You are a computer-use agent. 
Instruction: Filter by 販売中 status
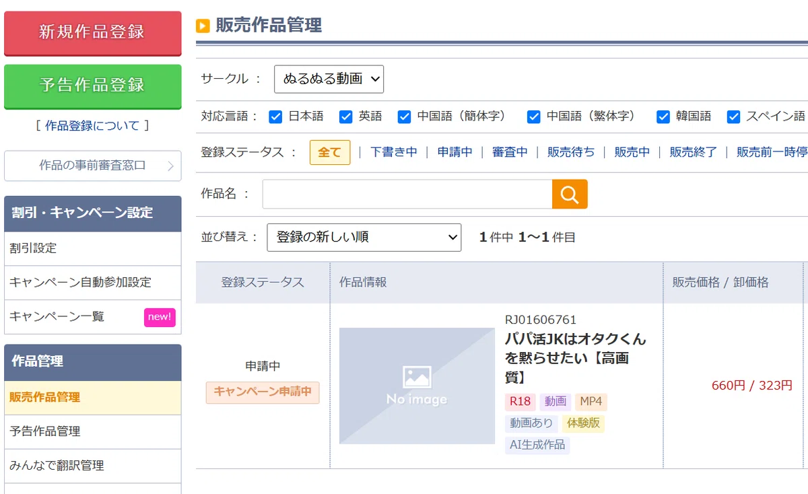point(632,152)
